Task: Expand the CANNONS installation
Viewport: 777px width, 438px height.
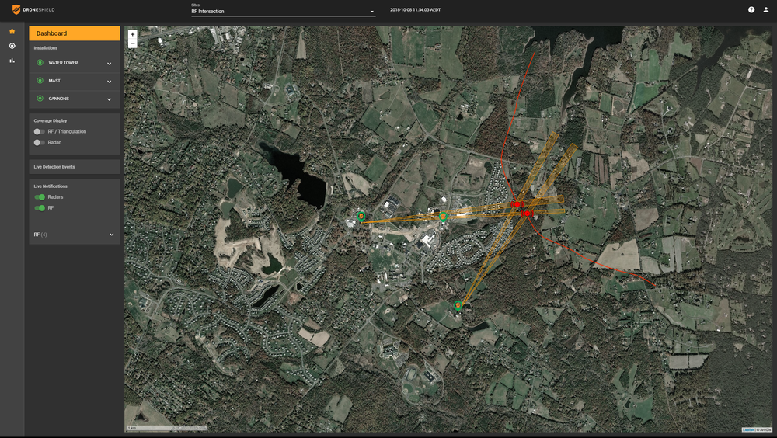Action: coord(75,99)
